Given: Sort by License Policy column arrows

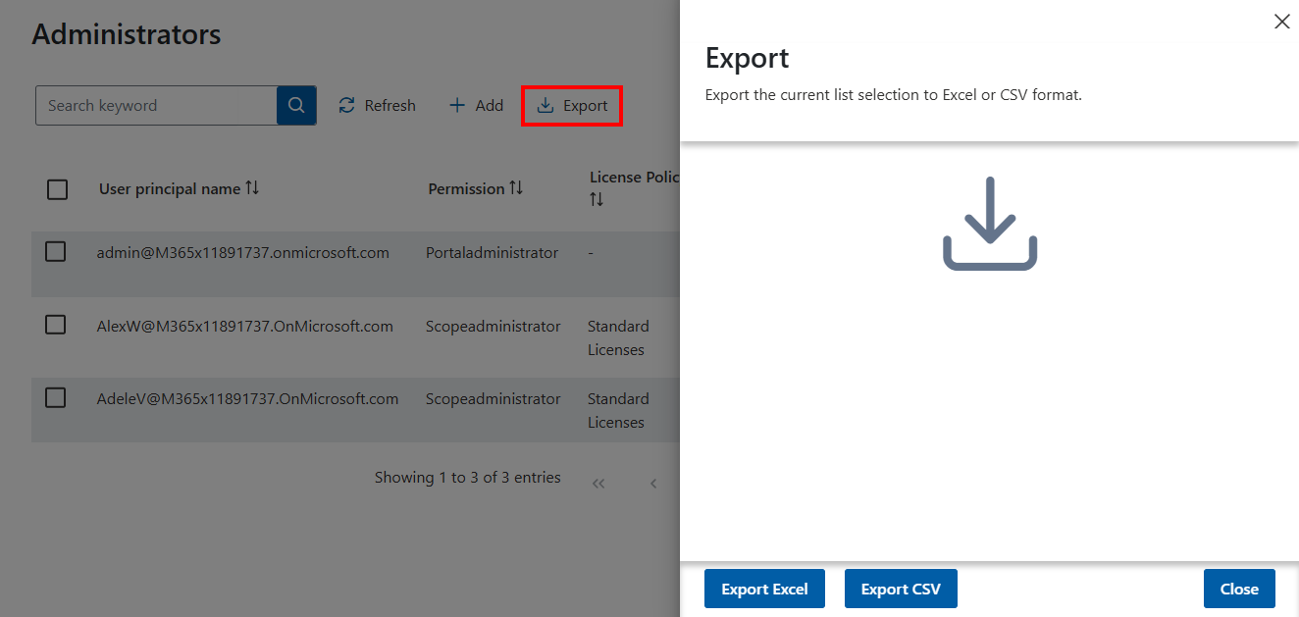Looking at the screenshot, I should [597, 200].
